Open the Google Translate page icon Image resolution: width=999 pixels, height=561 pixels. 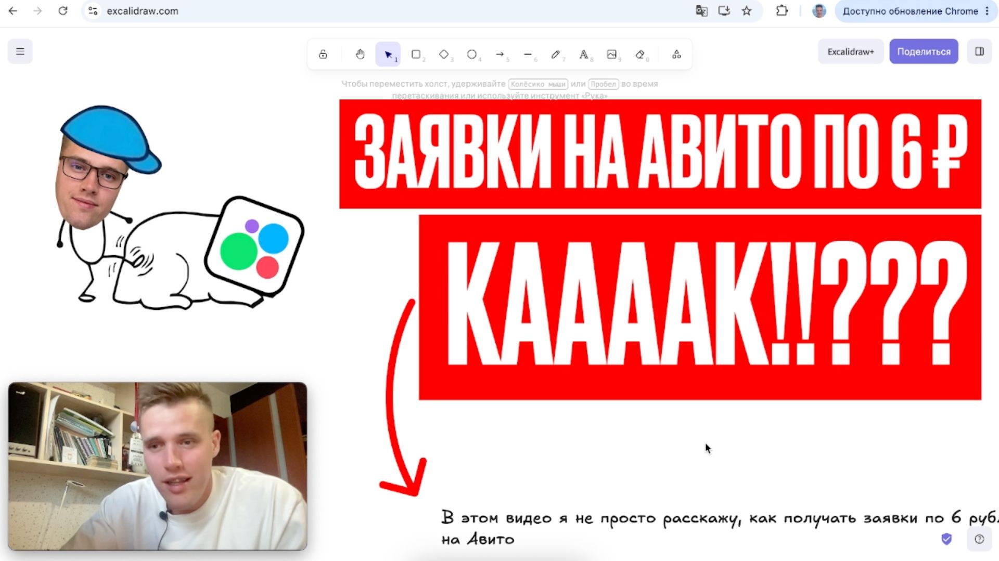[701, 11]
